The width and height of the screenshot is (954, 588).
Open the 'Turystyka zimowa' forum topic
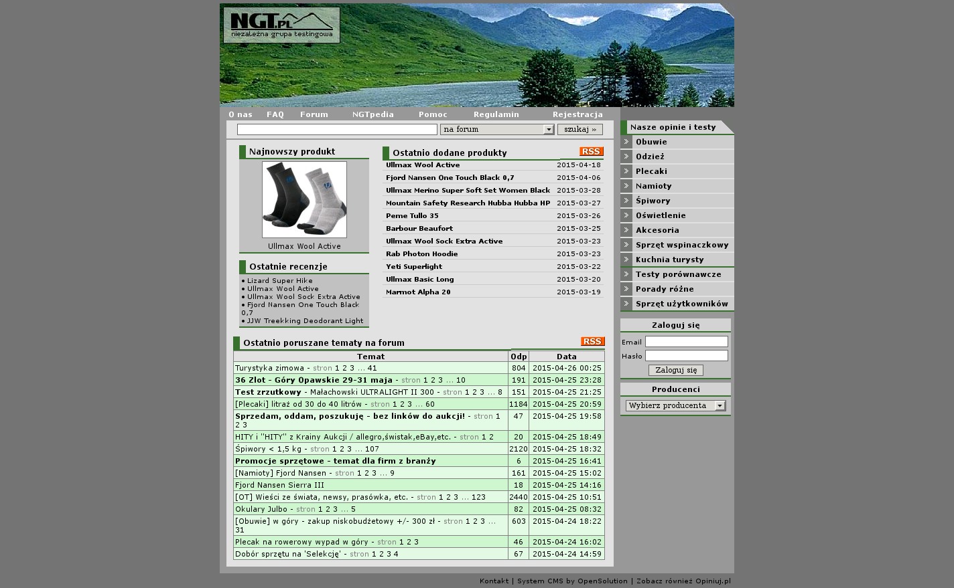pyautogui.click(x=269, y=368)
